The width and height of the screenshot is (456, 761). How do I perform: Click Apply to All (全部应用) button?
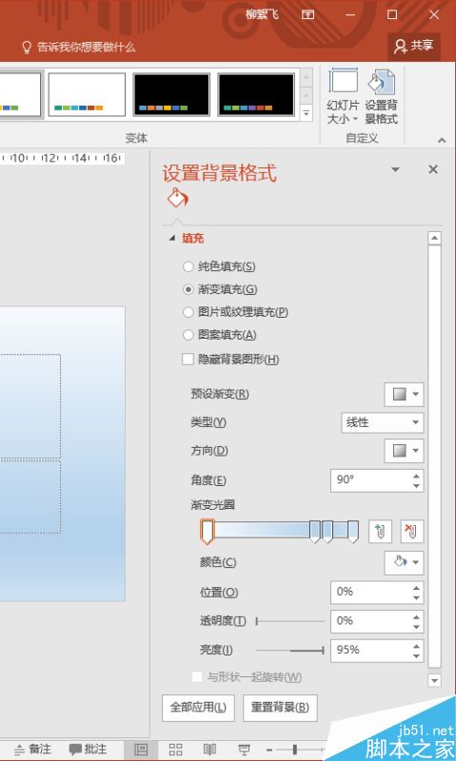coord(198,708)
